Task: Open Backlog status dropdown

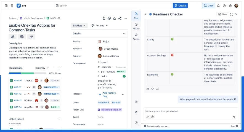Action: coord(79,25)
